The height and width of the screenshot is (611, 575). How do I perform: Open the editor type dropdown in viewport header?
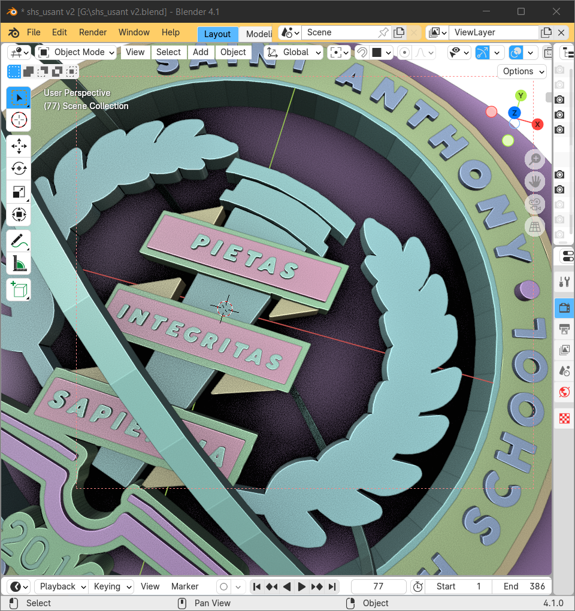[20, 52]
